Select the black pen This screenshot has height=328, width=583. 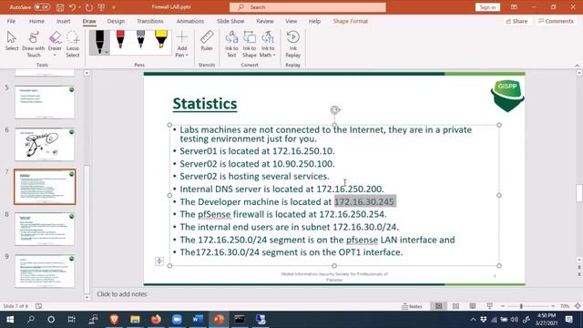tap(99, 42)
